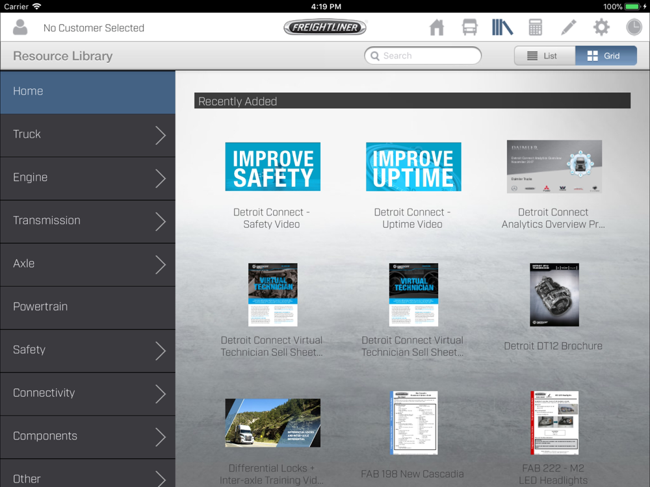Expand the Engine category chevron
Screen dimensions: 650x487
click(x=161, y=178)
